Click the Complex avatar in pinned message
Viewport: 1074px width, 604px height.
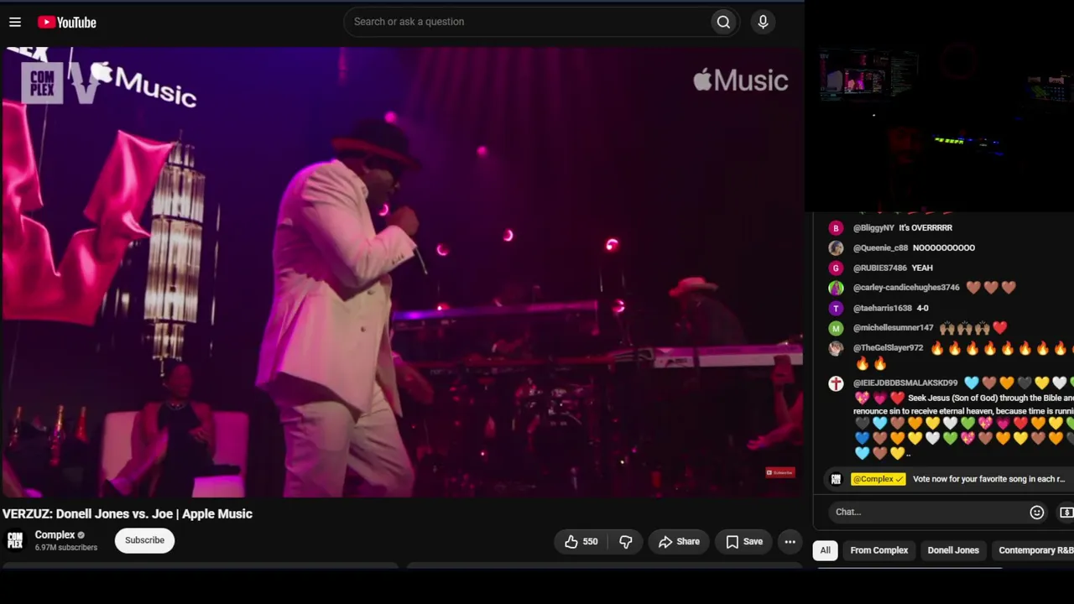(x=836, y=479)
